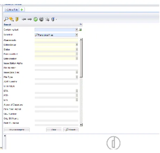Open the ETS date picker button
This screenshot has height=153, width=160.
coord(77,100)
